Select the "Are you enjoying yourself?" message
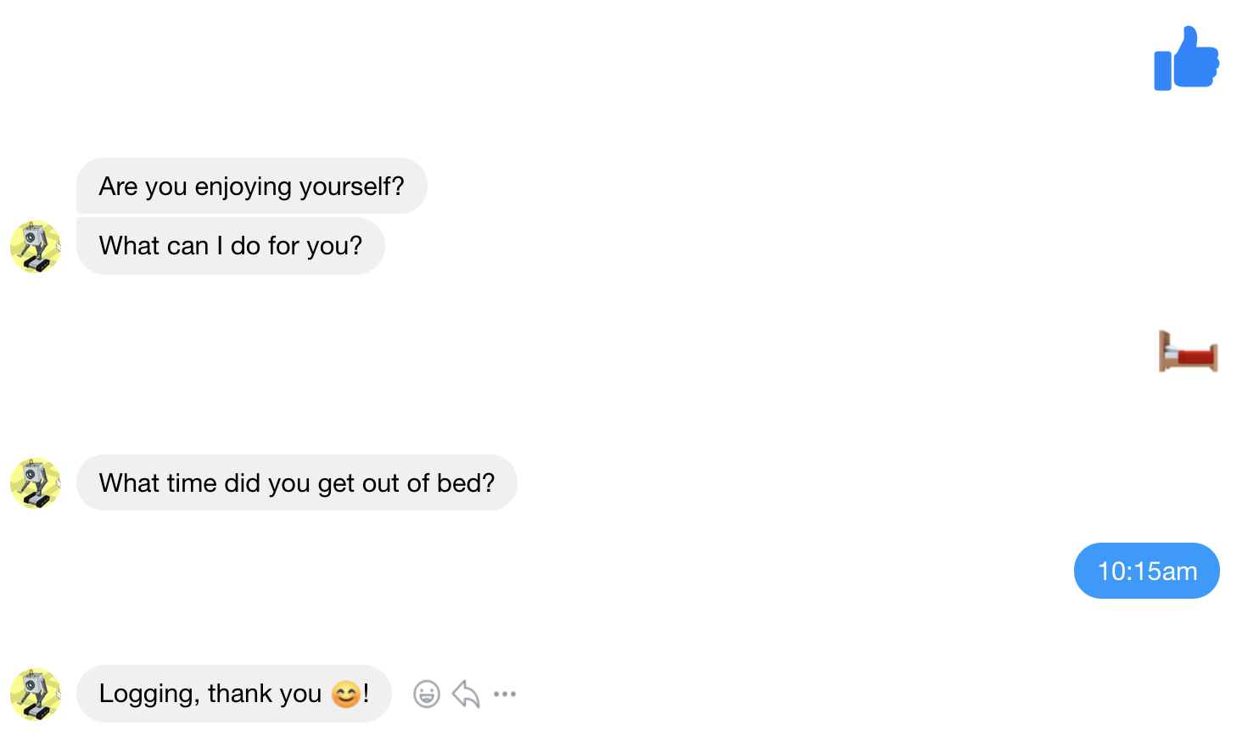1259x736 pixels. (x=251, y=187)
